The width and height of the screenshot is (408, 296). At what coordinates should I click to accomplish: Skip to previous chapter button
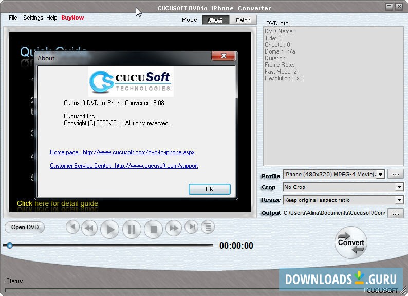pos(72,227)
